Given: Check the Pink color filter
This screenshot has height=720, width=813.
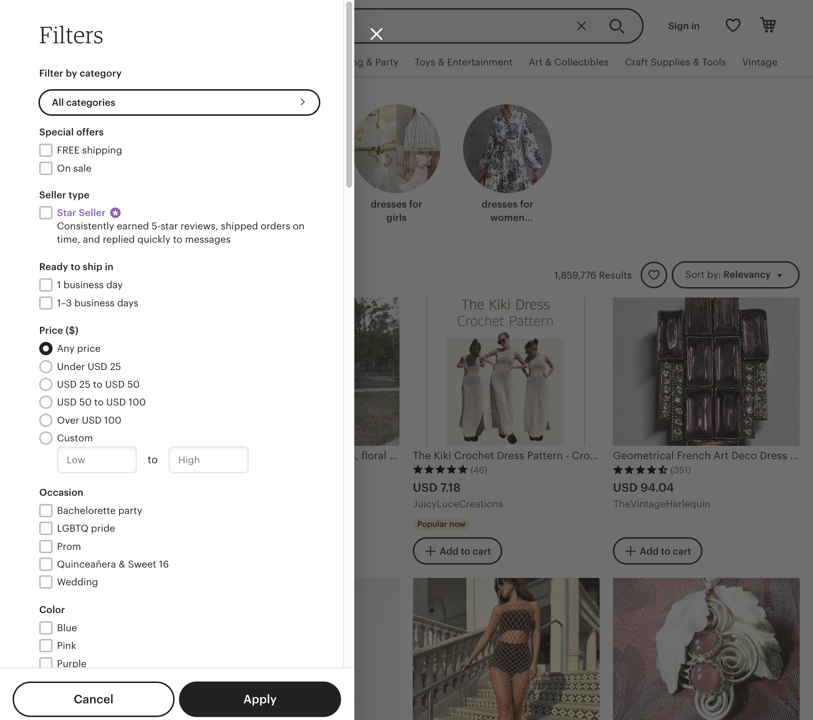Looking at the screenshot, I should coord(46,646).
